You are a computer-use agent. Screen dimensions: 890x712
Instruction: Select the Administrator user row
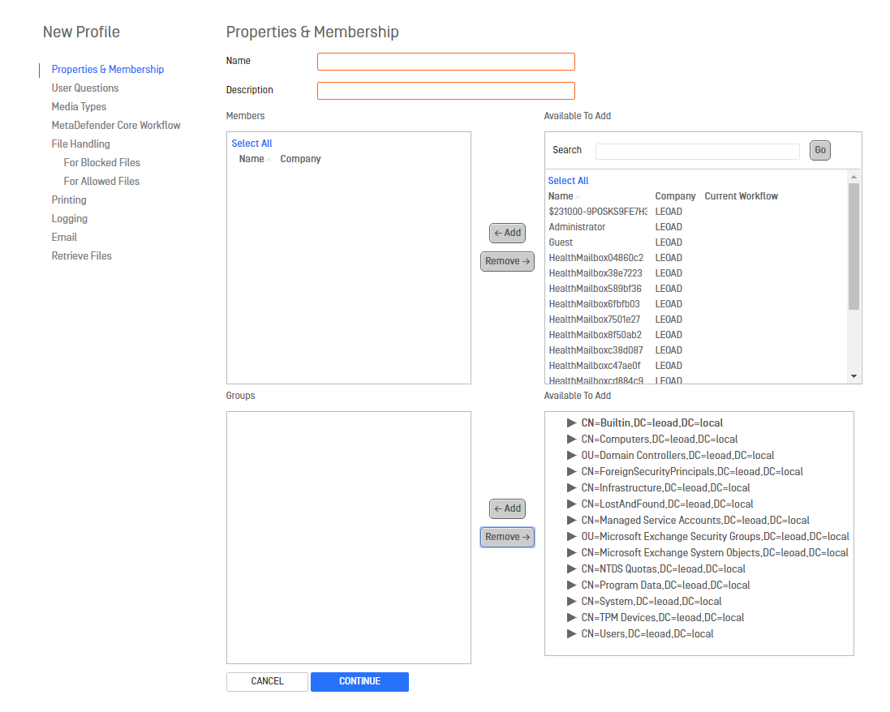tap(577, 227)
